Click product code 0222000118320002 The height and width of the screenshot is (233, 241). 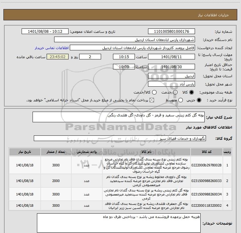207,205
